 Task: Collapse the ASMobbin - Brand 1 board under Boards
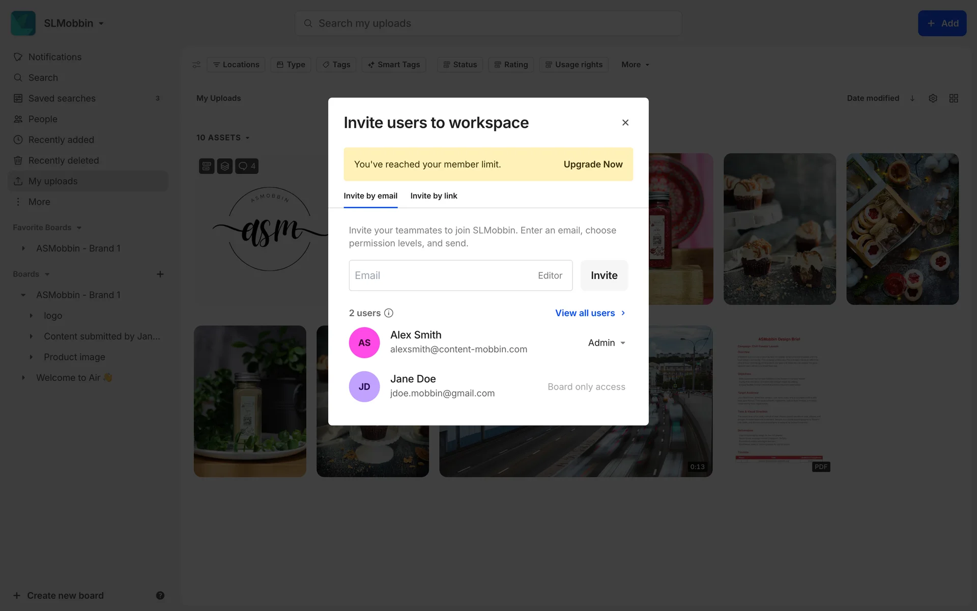tap(23, 295)
